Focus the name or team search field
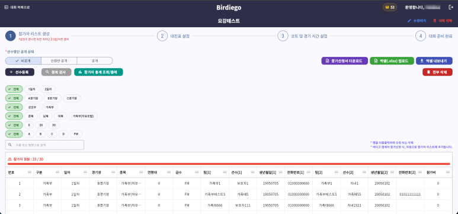The height and width of the screenshot is (214, 458). 44,145
